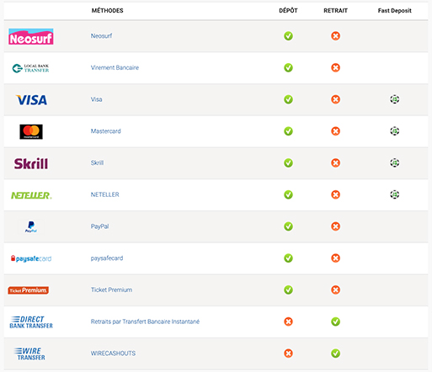Click the MÉTHODES column header
Viewport: 432px width, 372px height.
[108, 11]
